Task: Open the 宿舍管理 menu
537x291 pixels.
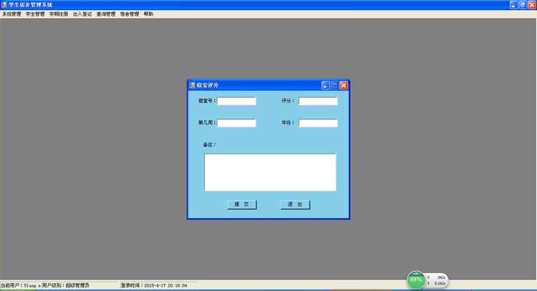Action: click(x=130, y=14)
